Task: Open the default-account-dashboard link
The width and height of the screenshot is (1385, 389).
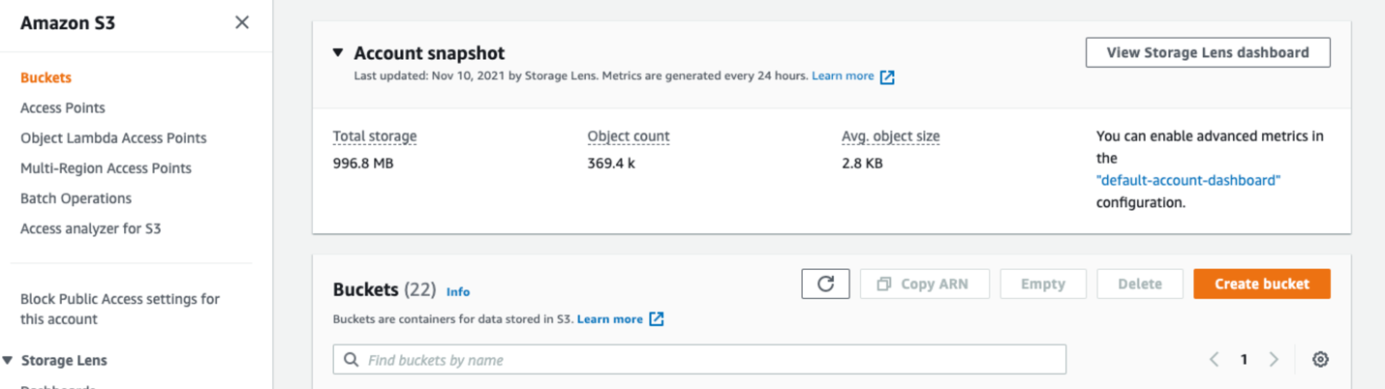Action: [1187, 180]
